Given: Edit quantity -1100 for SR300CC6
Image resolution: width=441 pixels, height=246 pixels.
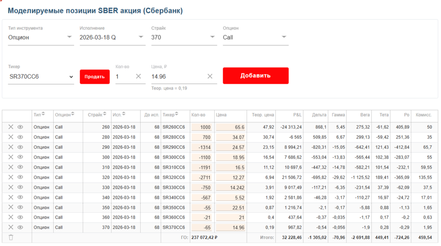Looking at the screenshot, I should (x=202, y=157).
